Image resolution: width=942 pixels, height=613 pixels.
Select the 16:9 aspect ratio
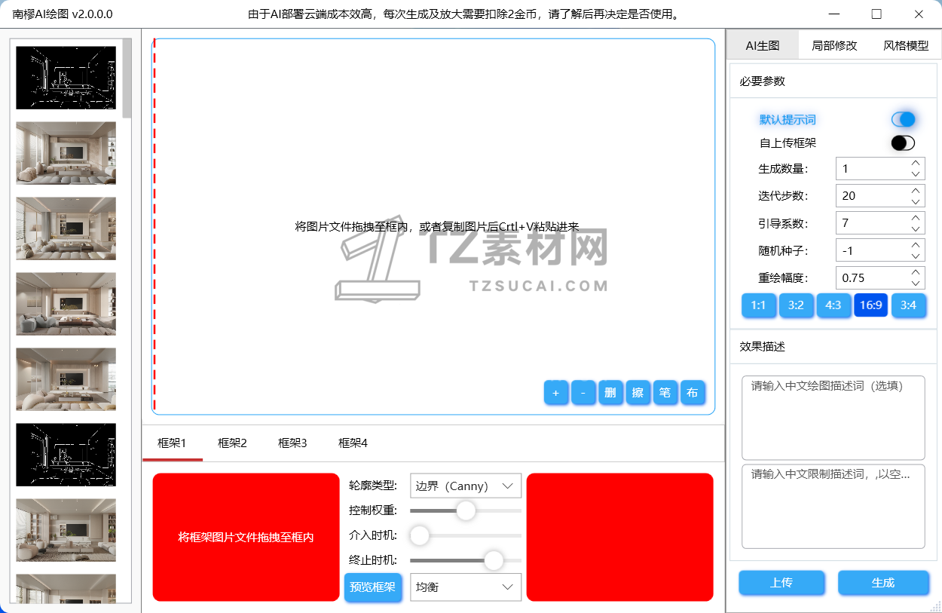tap(871, 305)
